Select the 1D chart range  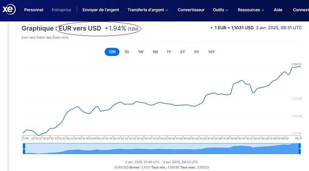(126, 52)
